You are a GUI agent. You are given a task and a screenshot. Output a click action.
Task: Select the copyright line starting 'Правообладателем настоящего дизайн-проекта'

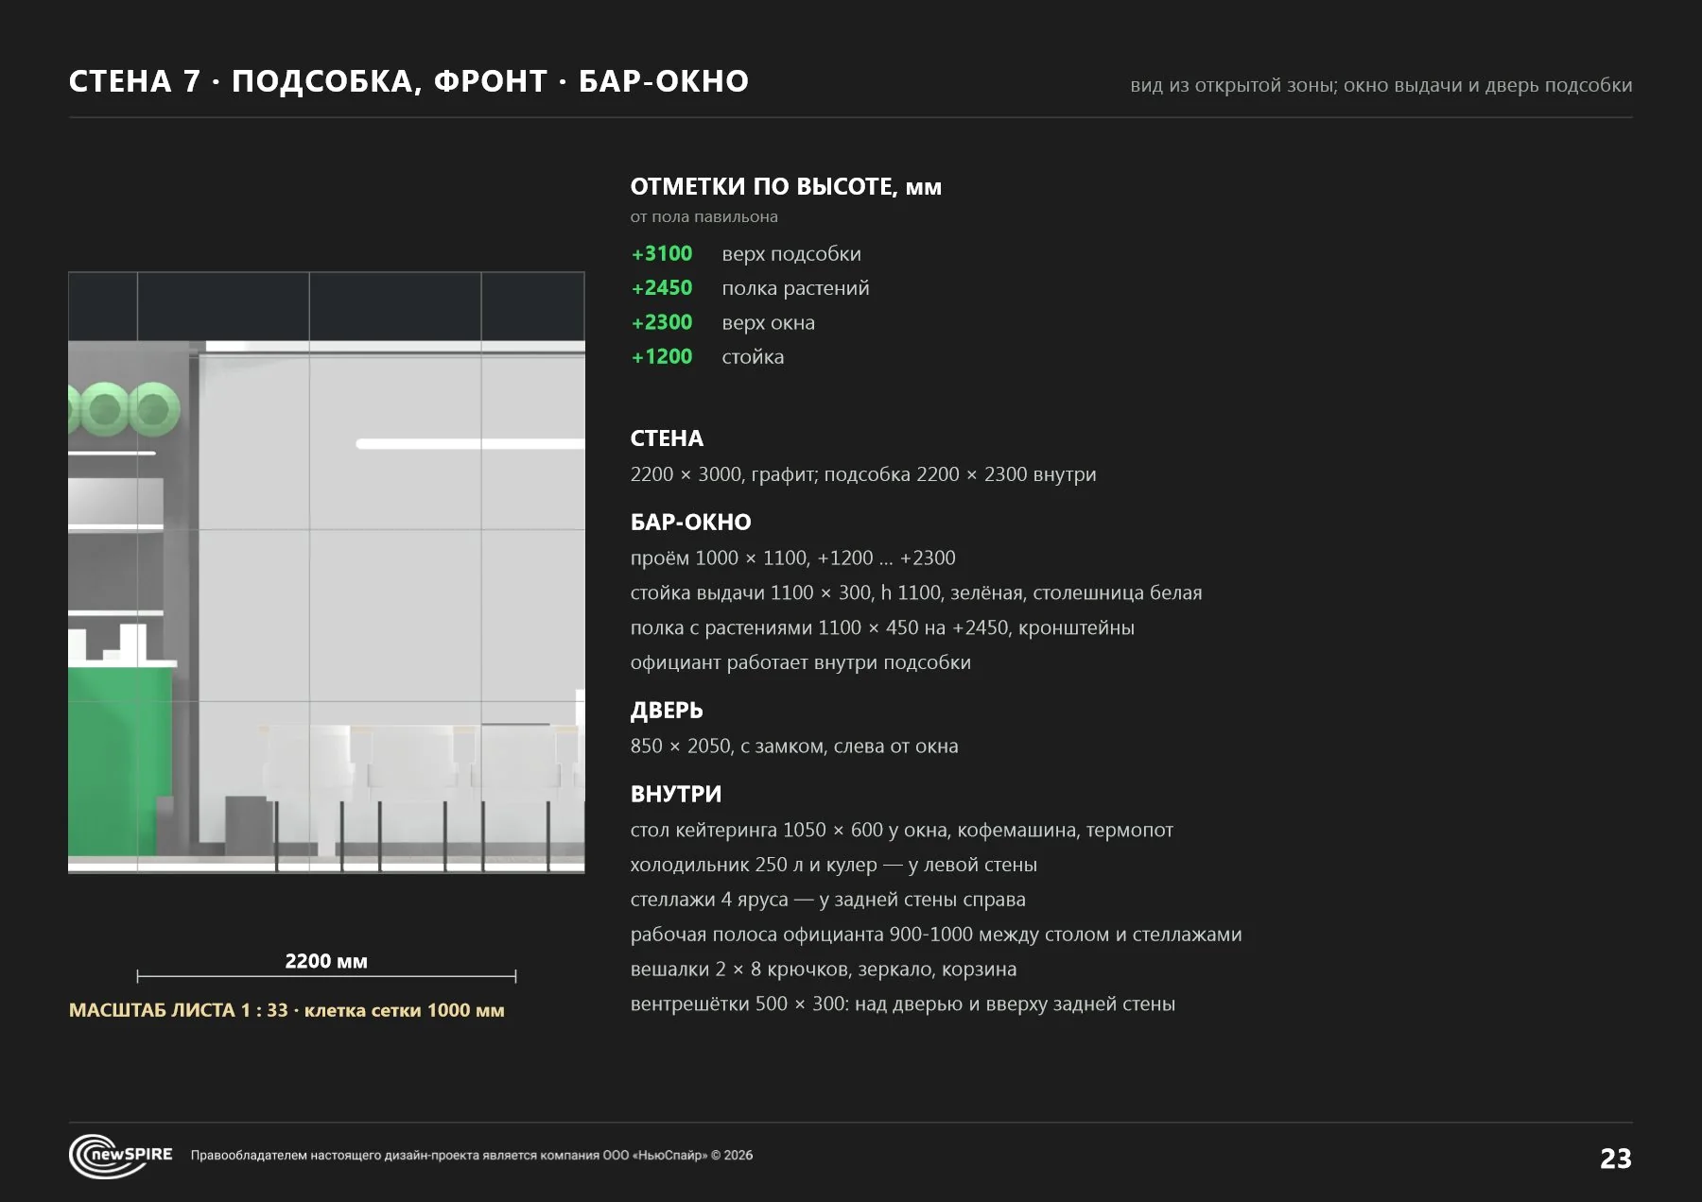(472, 1155)
